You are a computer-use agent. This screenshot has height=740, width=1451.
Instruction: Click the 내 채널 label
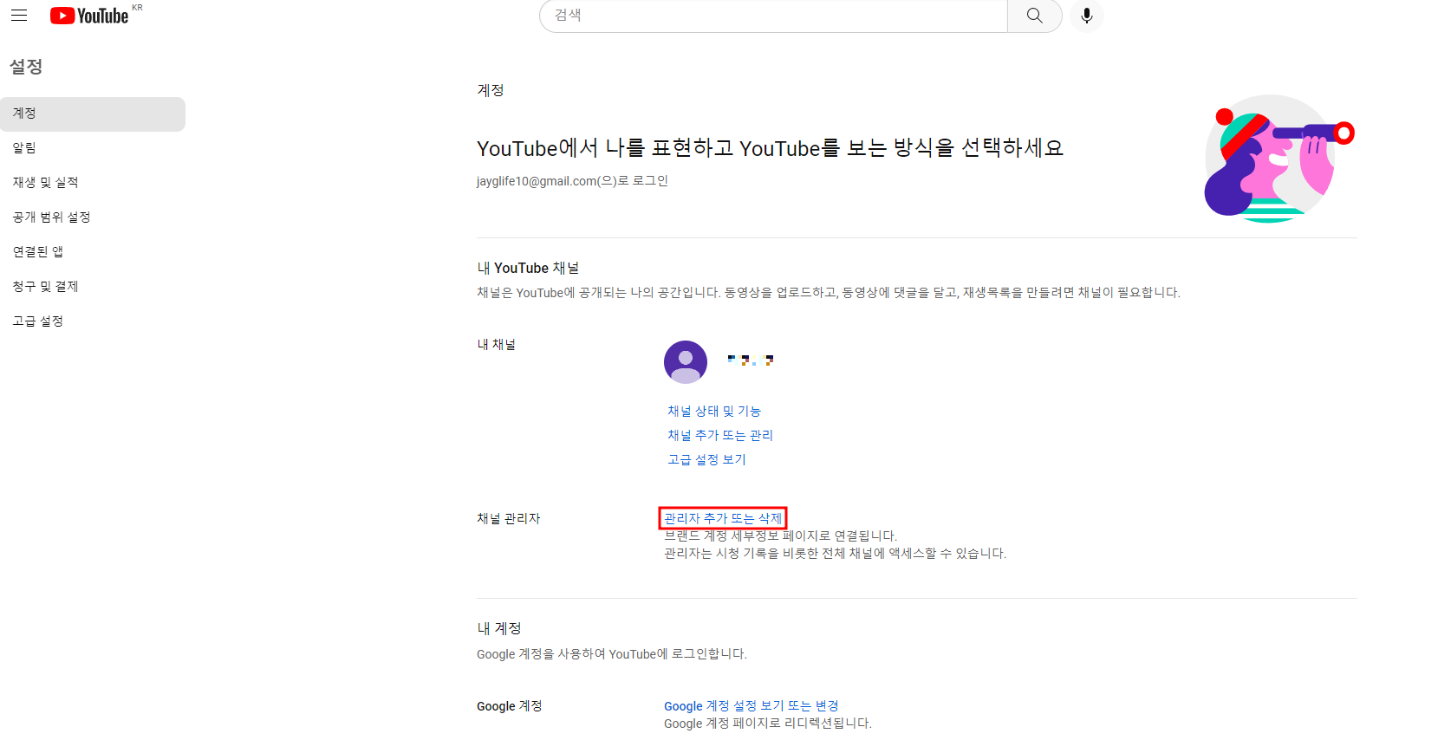(496, 345)
